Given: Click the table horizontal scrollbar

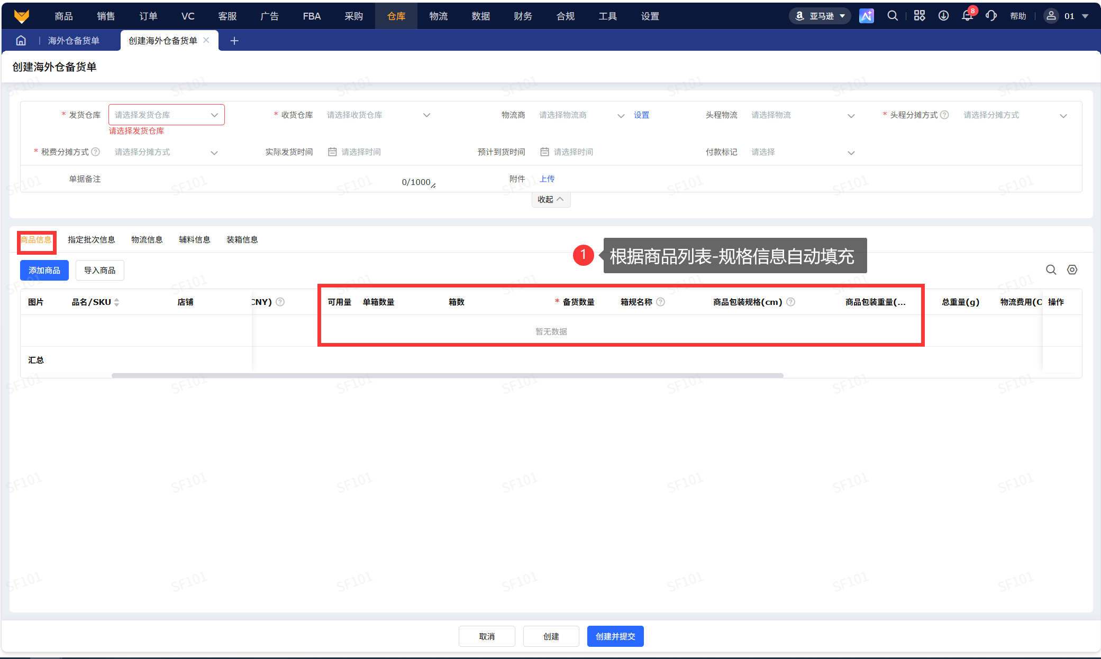Looking at the screenshot, I should [x=448, y=376].
